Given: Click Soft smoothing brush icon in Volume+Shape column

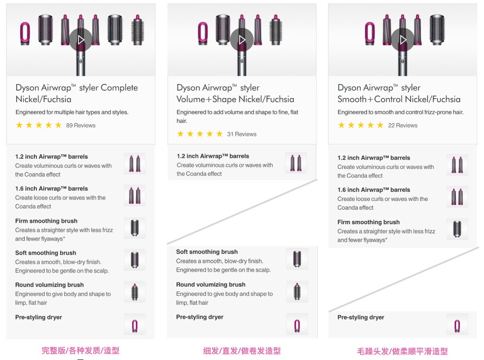Looking at the screenshot, I should click(297, 259).
